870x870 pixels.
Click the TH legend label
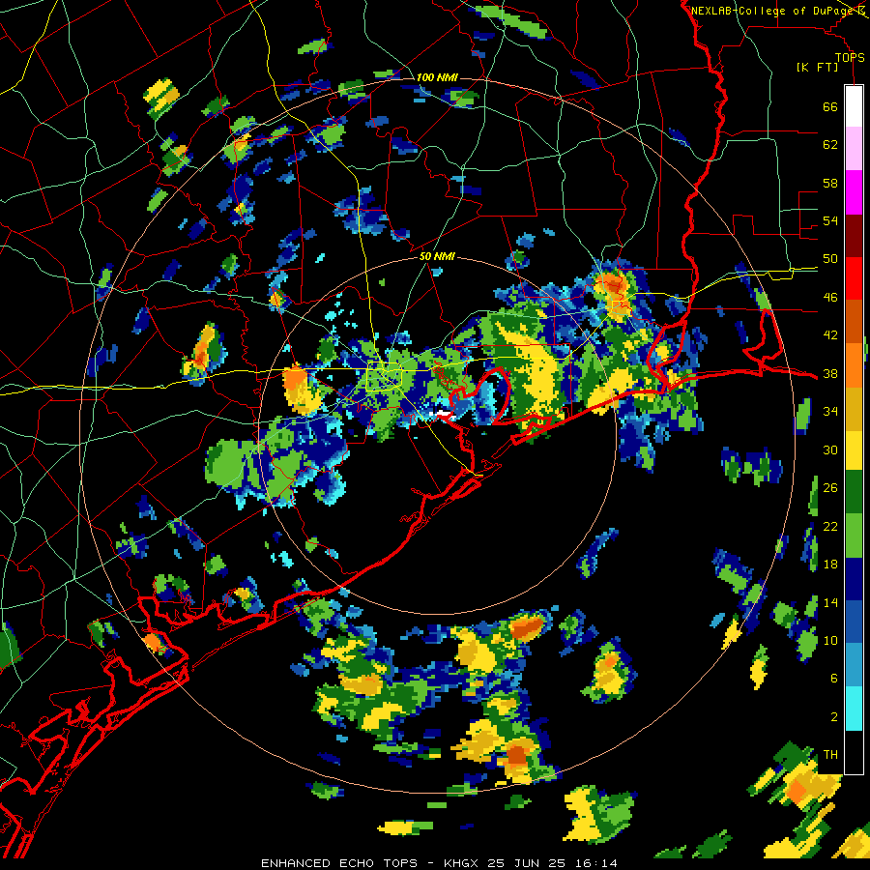pos(830,755)
